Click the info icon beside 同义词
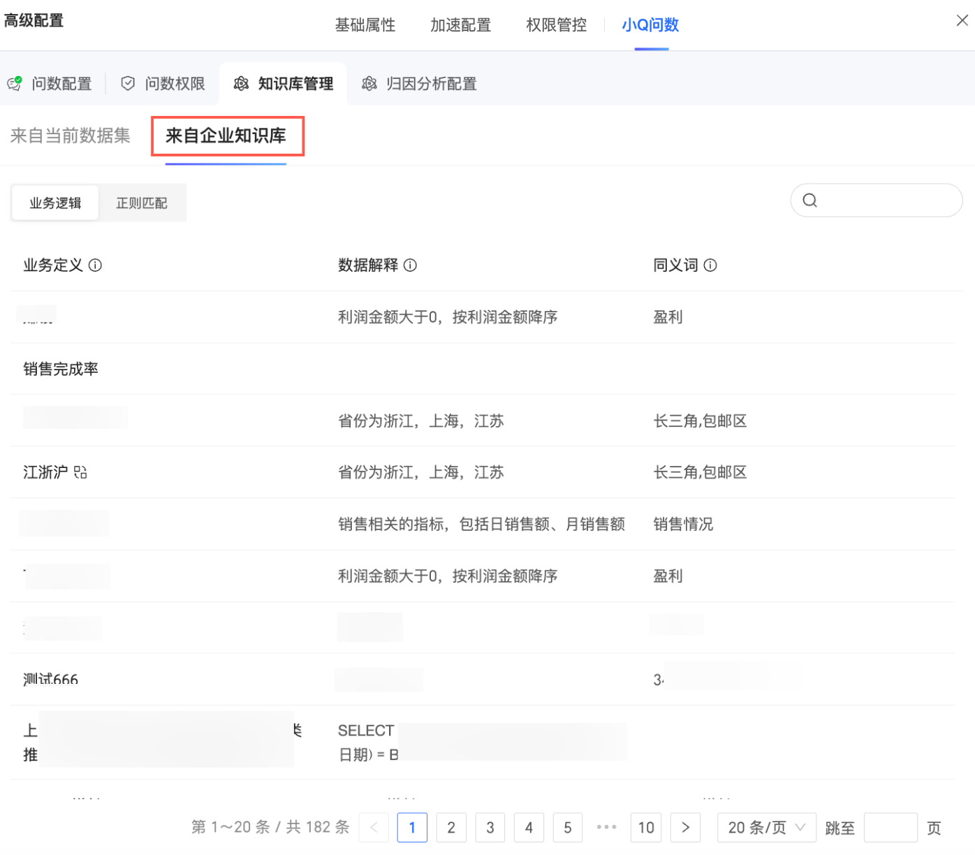975x855 pixels. (710, 265)
